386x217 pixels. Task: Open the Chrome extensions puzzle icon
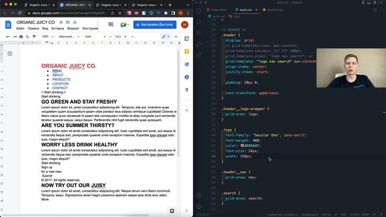(166, 13)
